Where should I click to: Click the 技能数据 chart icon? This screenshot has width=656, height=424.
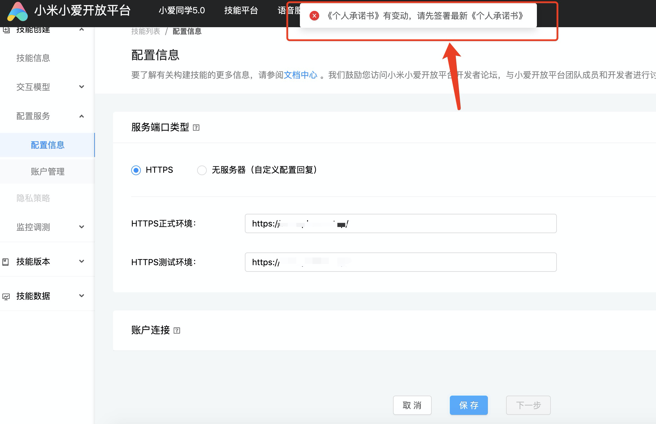6,296
